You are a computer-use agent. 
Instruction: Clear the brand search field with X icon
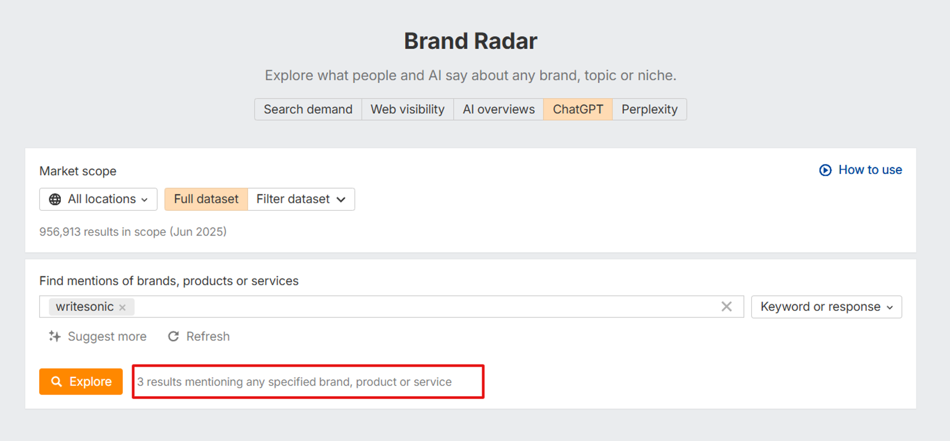point(726,307)
